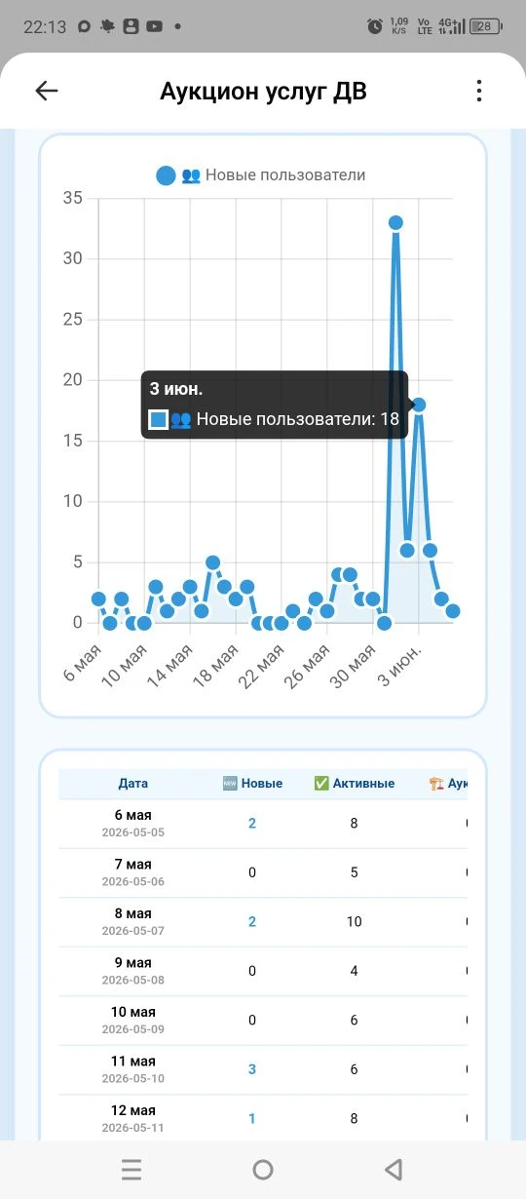
Task: Open the alarm clock status bar icon
Action: (x=375, y=27)
